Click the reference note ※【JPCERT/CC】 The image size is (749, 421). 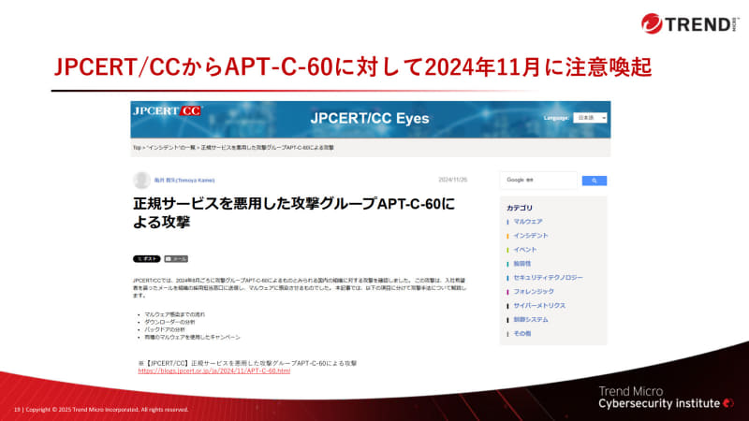click(x=247, y=363)
